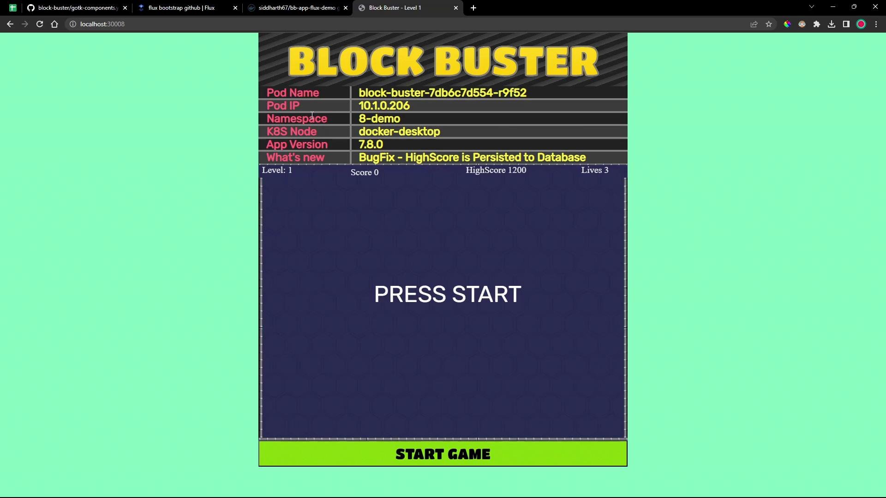Viewport: 886px width, 498px height.
Task: Click the Level: 1 label
Action: click(x=277, y=170)
